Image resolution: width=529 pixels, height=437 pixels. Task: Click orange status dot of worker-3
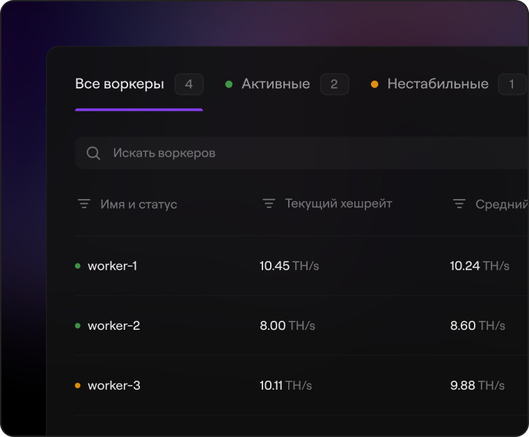pos(77,386)
